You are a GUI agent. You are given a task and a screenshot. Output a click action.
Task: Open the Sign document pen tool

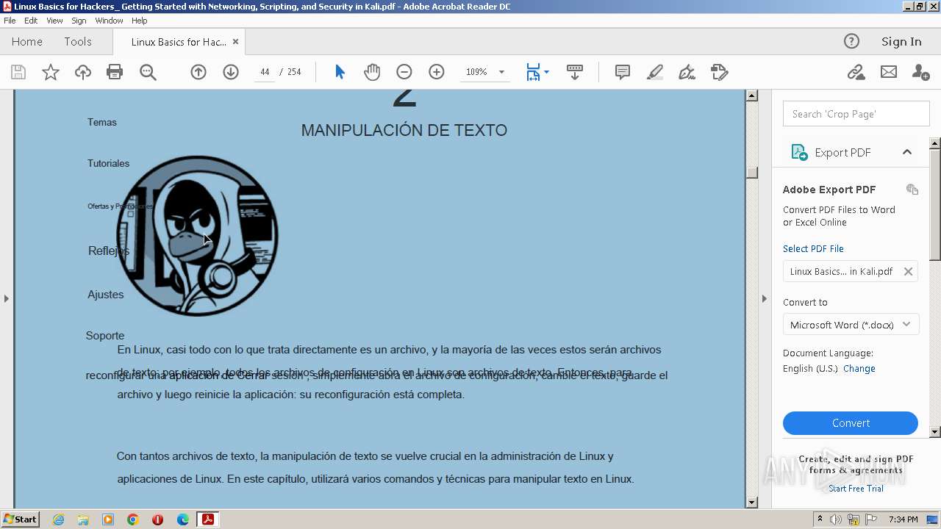(x=687, y=72)
